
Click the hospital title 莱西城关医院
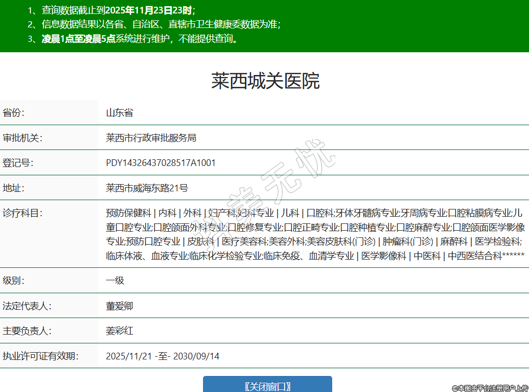coord(265,81)
